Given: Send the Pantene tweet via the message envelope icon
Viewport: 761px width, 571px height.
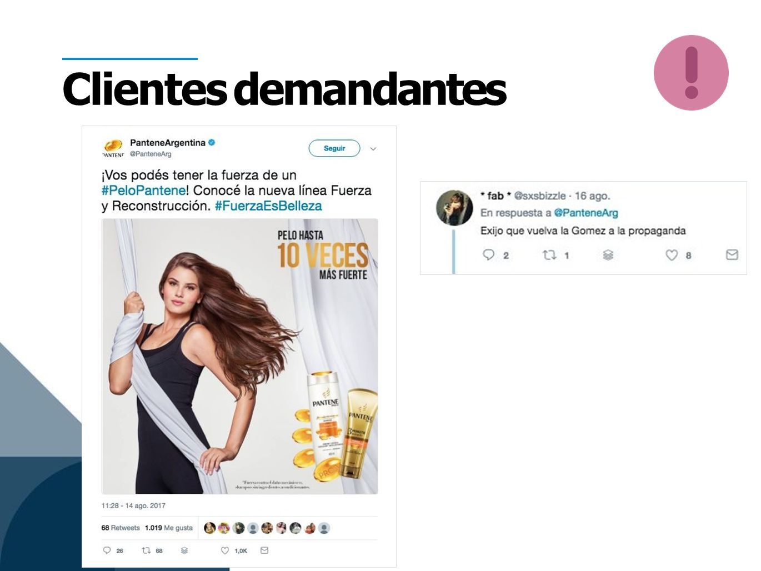Looking at the screenshot, I should coord(264,550).
